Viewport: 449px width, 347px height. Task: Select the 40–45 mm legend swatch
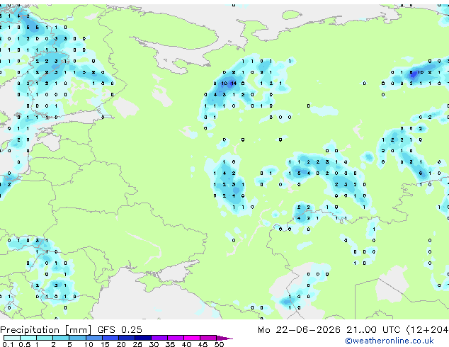coord(192,338)
